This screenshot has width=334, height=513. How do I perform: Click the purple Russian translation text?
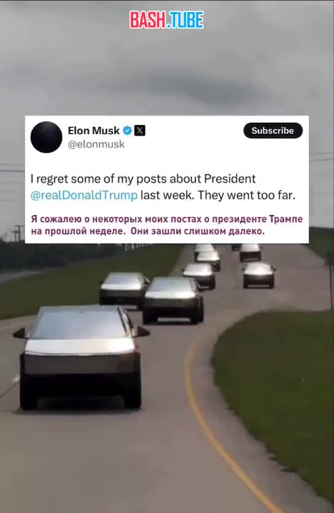(x=166, y=225)
